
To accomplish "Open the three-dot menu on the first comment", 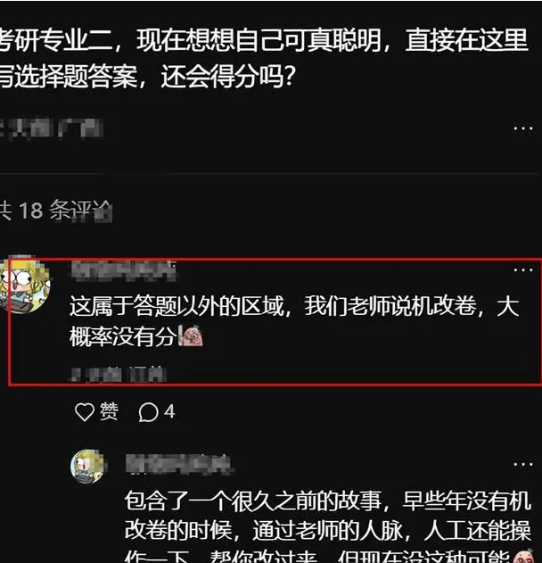I will click(x=523, y=269).
